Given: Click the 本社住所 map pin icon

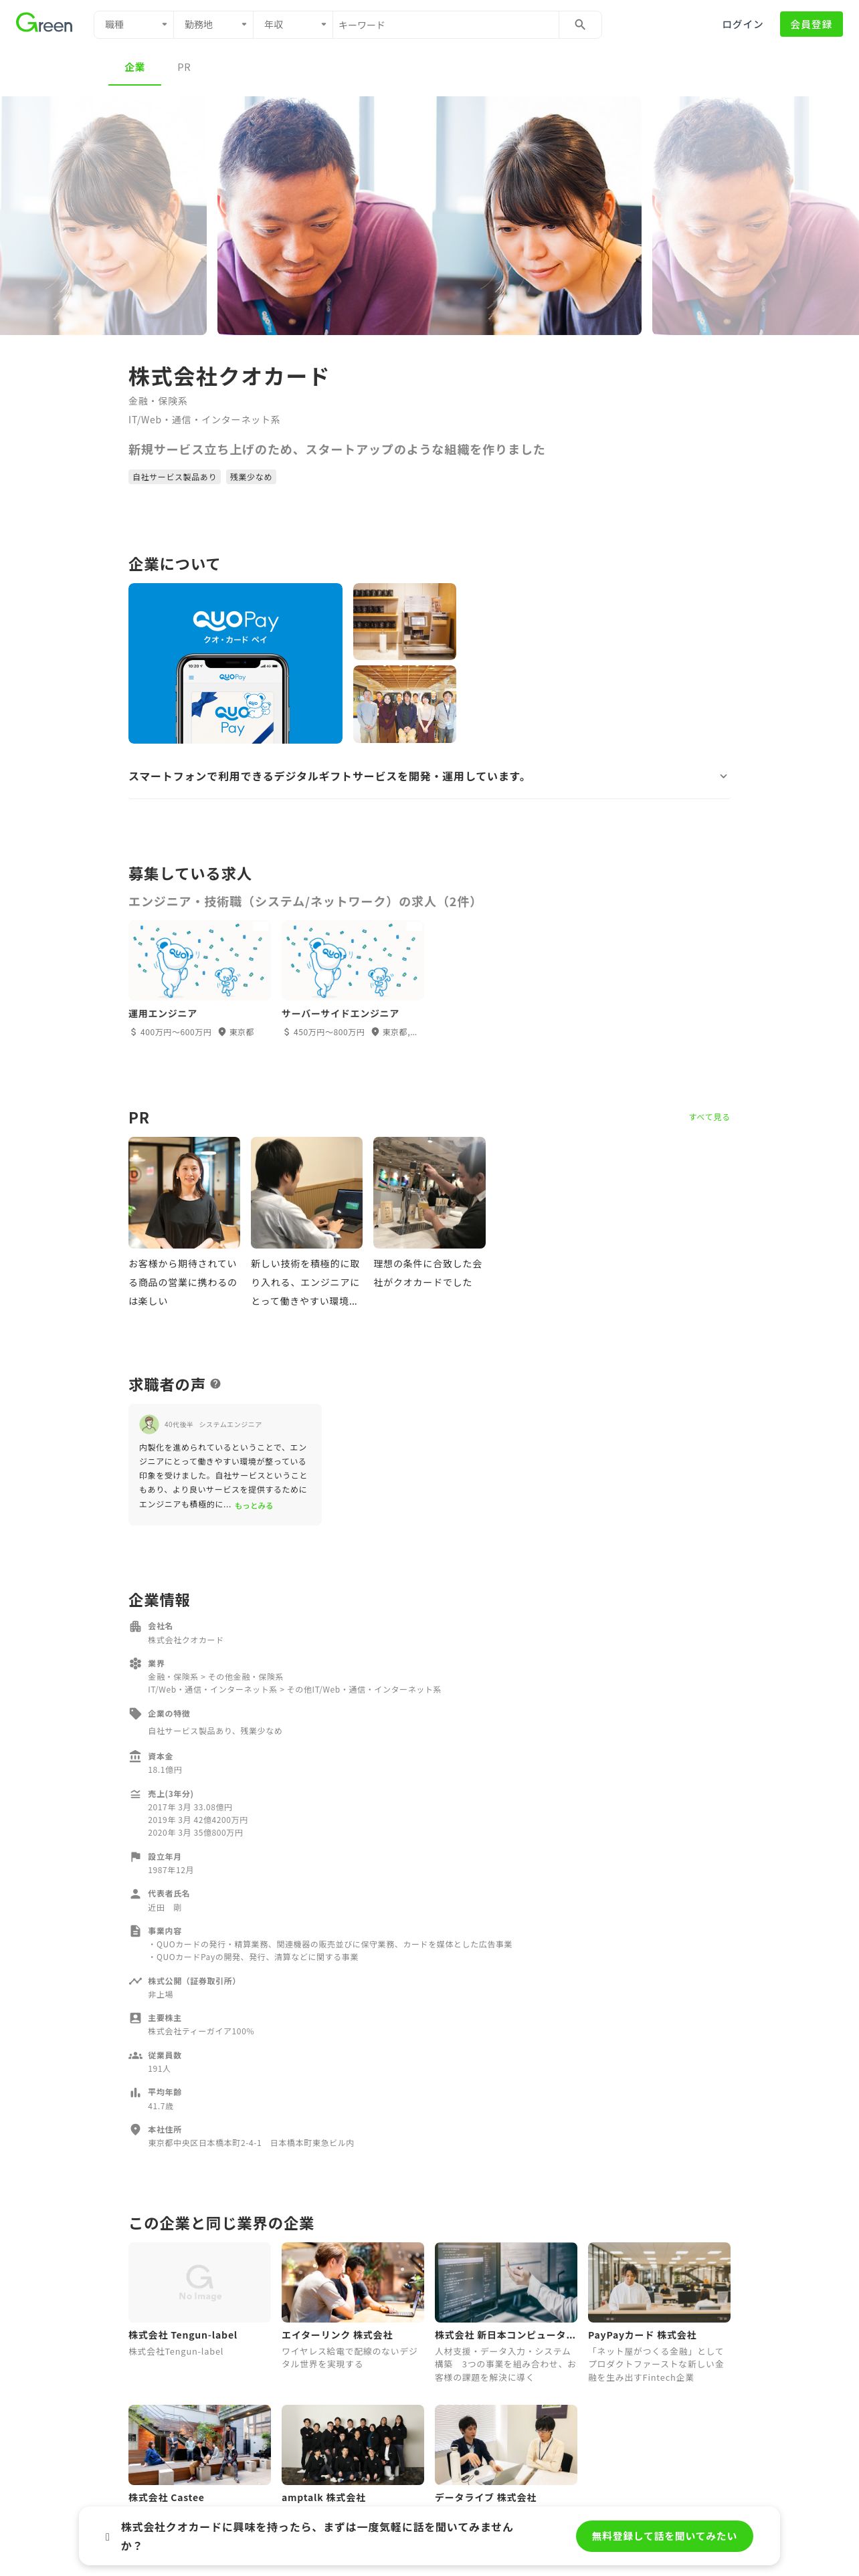Looking at the screenshot, I should click(x=135, y=2129).
